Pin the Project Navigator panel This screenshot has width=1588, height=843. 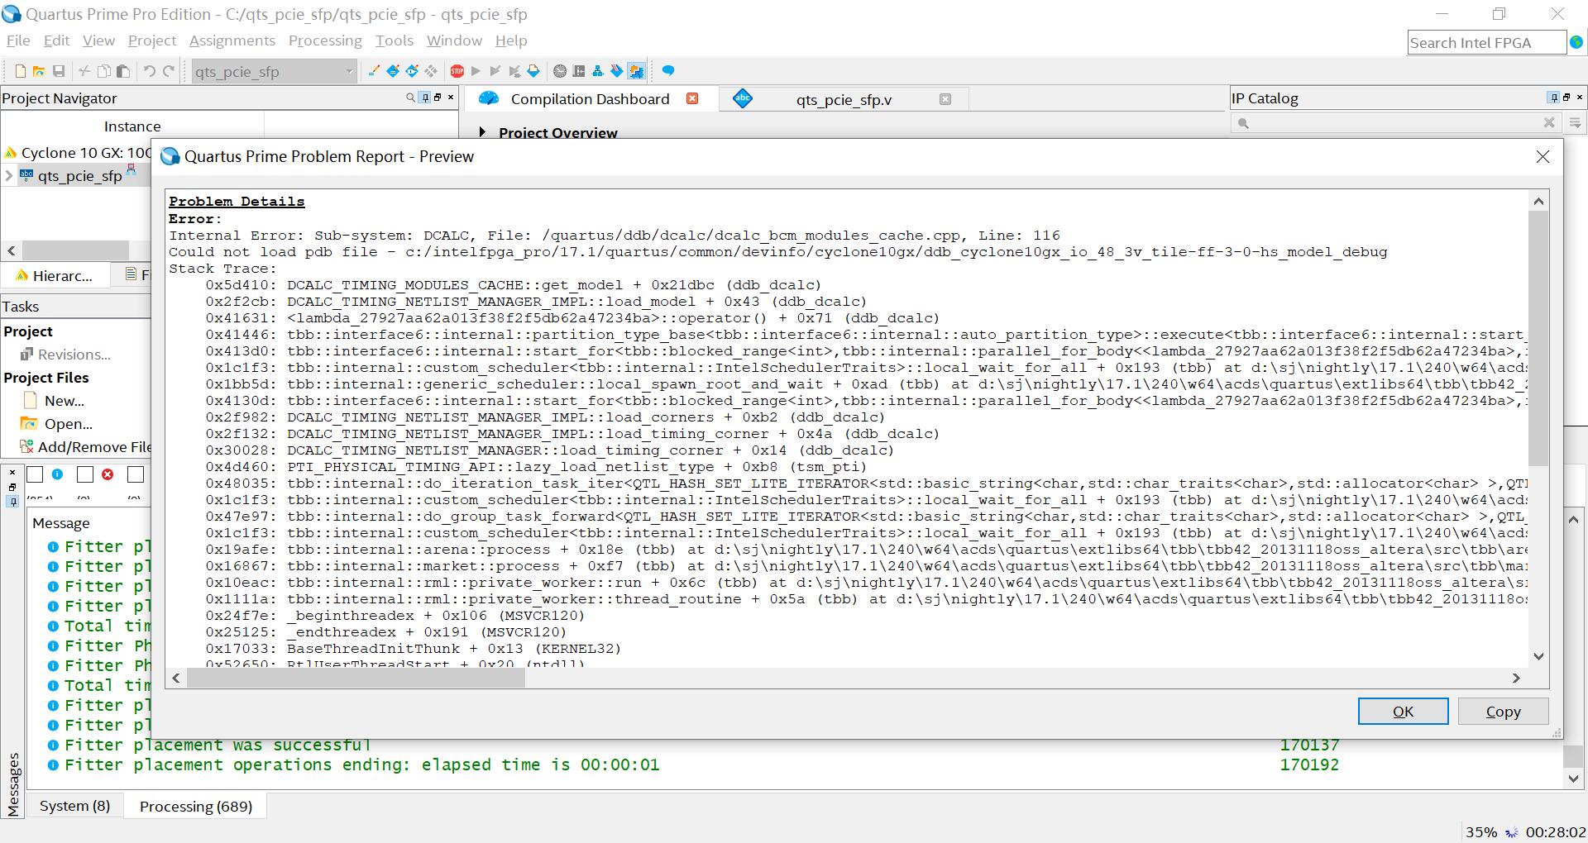click(x=425, y=98)
